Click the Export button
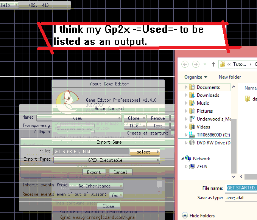The height and width of the screenshot is (220, 257). click(x=94, y=172)
